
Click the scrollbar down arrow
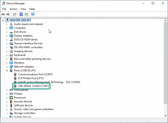coord(166,116)
